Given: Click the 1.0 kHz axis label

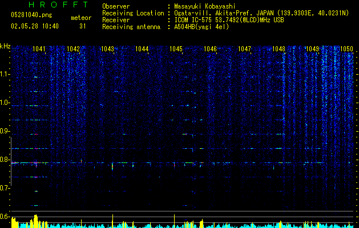Looking at the screenshot, I should coord(5,103).
